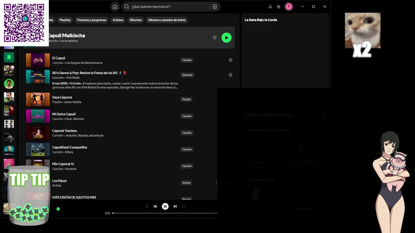This screenshot has height=233, width=415.
Task: Open the pink profile avatar menu
Action: [x=289, y=7]
